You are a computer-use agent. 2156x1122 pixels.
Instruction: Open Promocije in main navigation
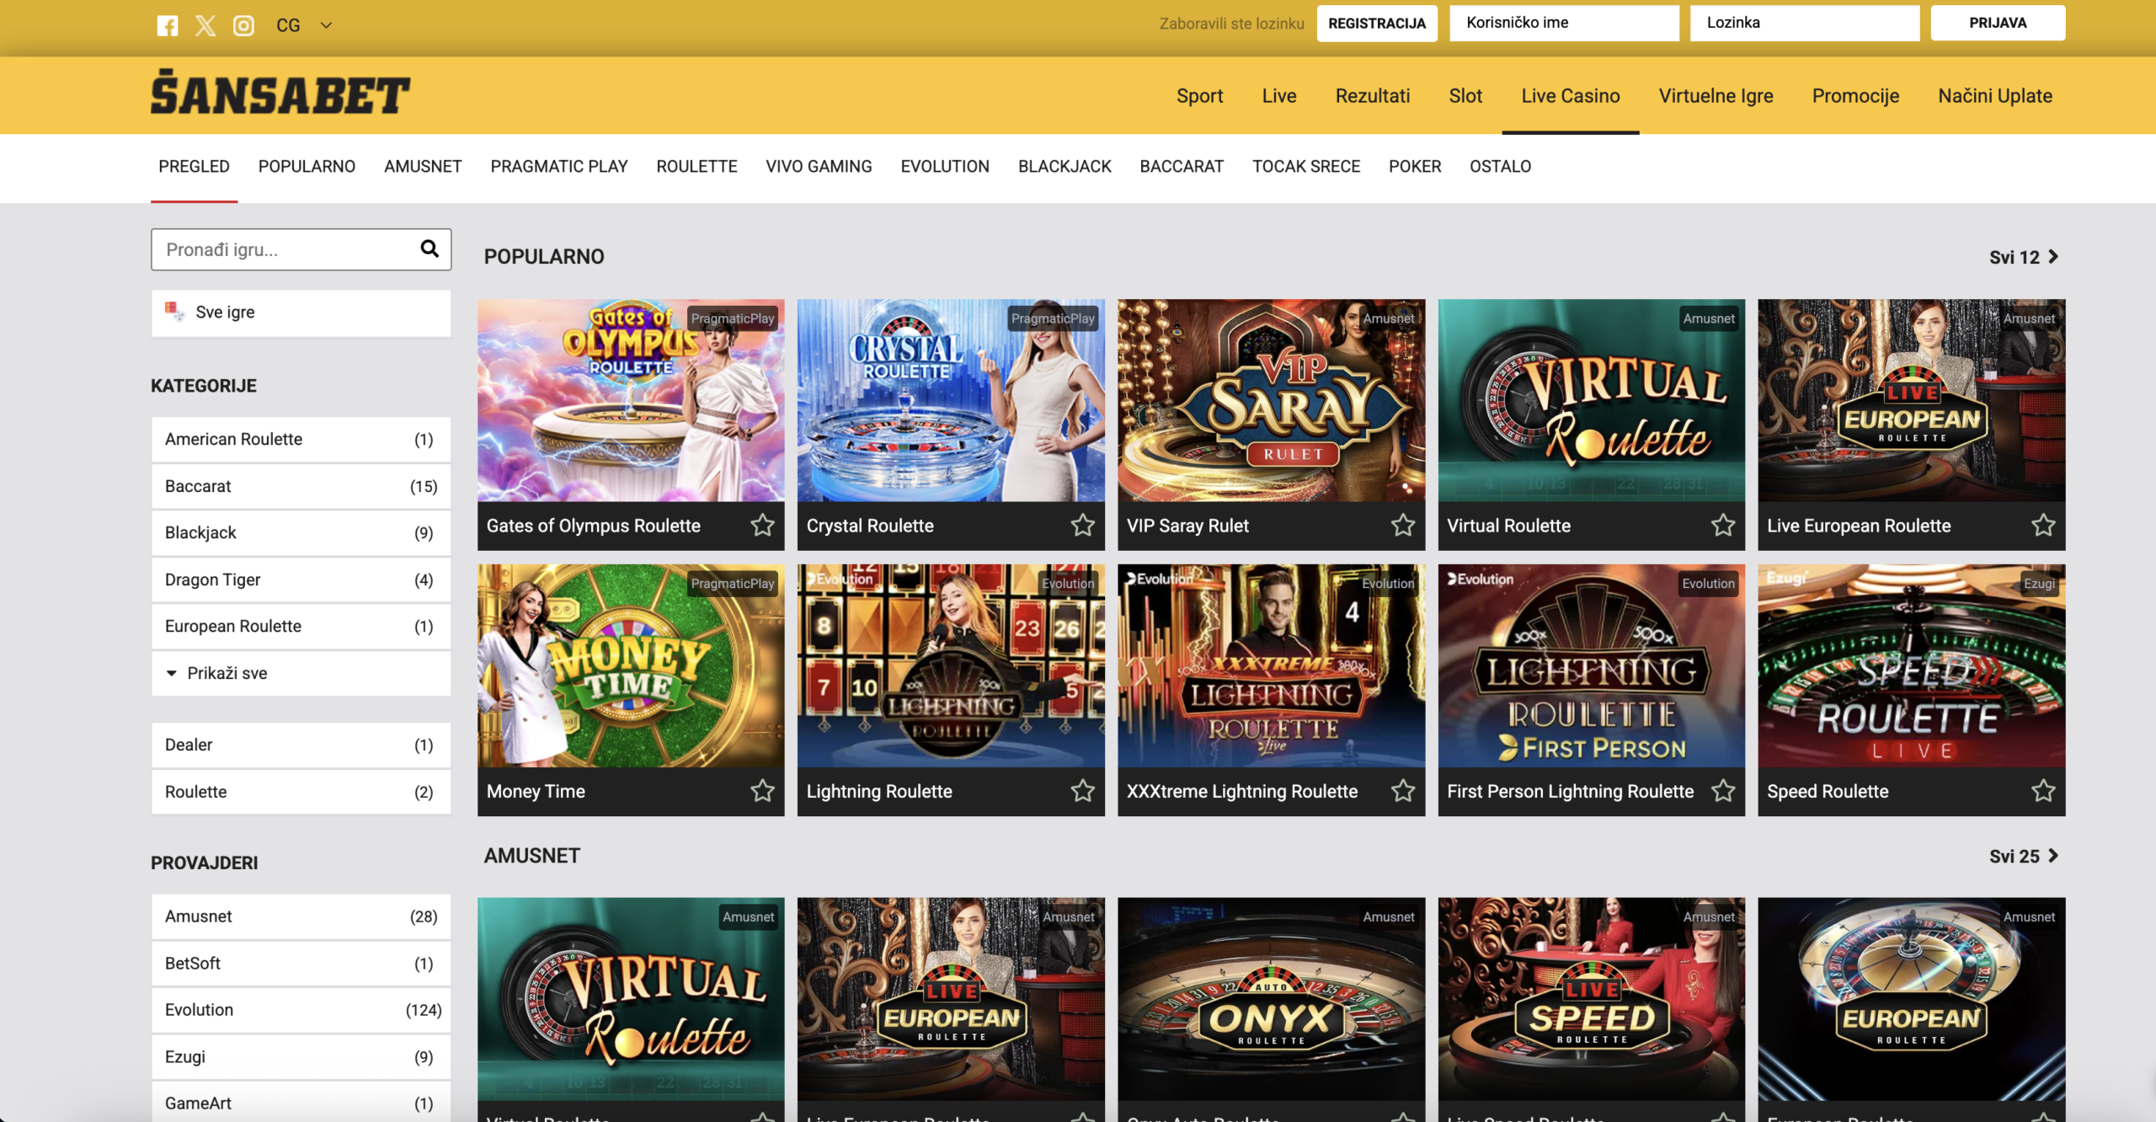coord(1855,96)
